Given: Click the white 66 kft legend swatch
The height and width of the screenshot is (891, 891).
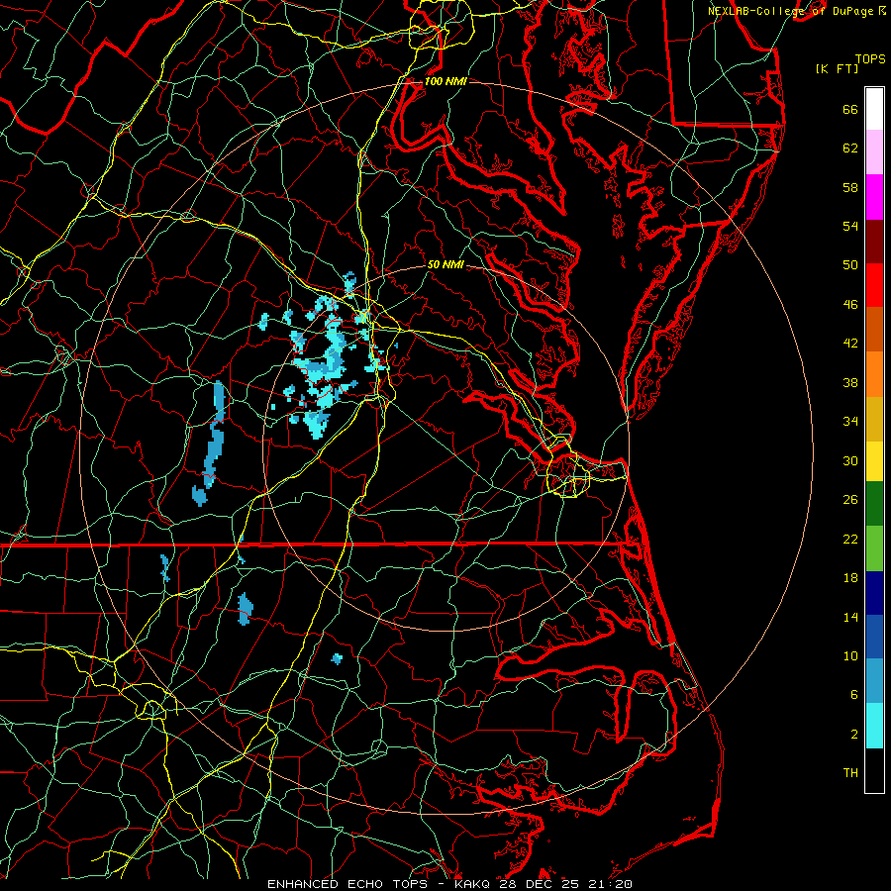Looking at the screenshot, I should click(874, 109).
